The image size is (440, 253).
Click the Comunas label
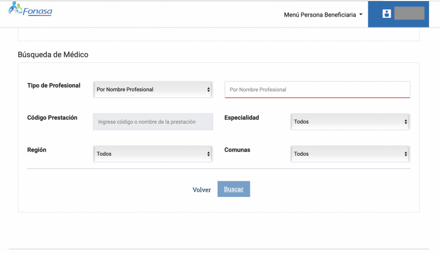(237, 149)
